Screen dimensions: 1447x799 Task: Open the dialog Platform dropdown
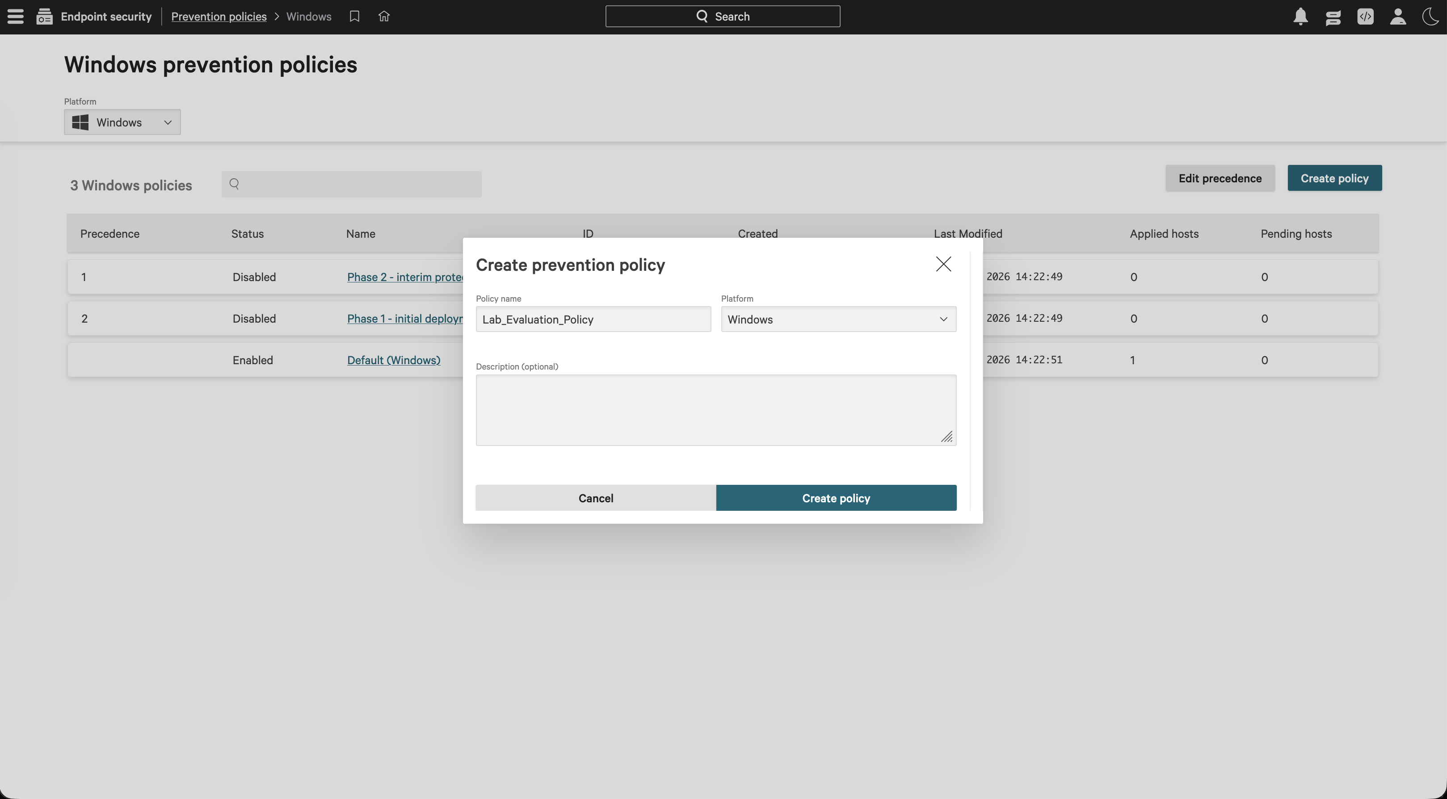(839, 319)
